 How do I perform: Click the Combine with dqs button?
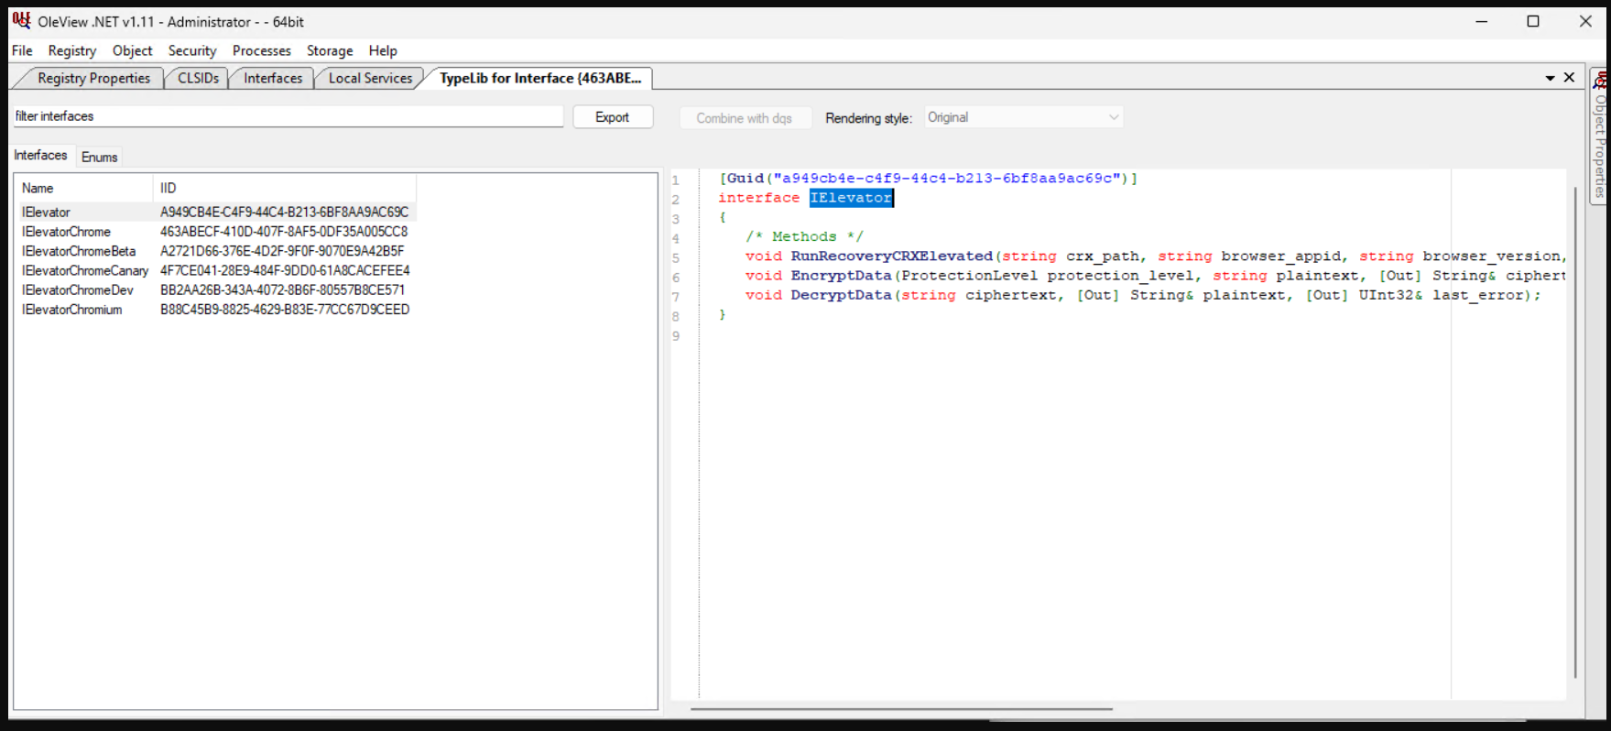click(x=744, y=118)
